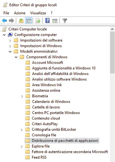Screen dimensions: 115x162
Task: Open the ? help menu
Action: [51, 13]
